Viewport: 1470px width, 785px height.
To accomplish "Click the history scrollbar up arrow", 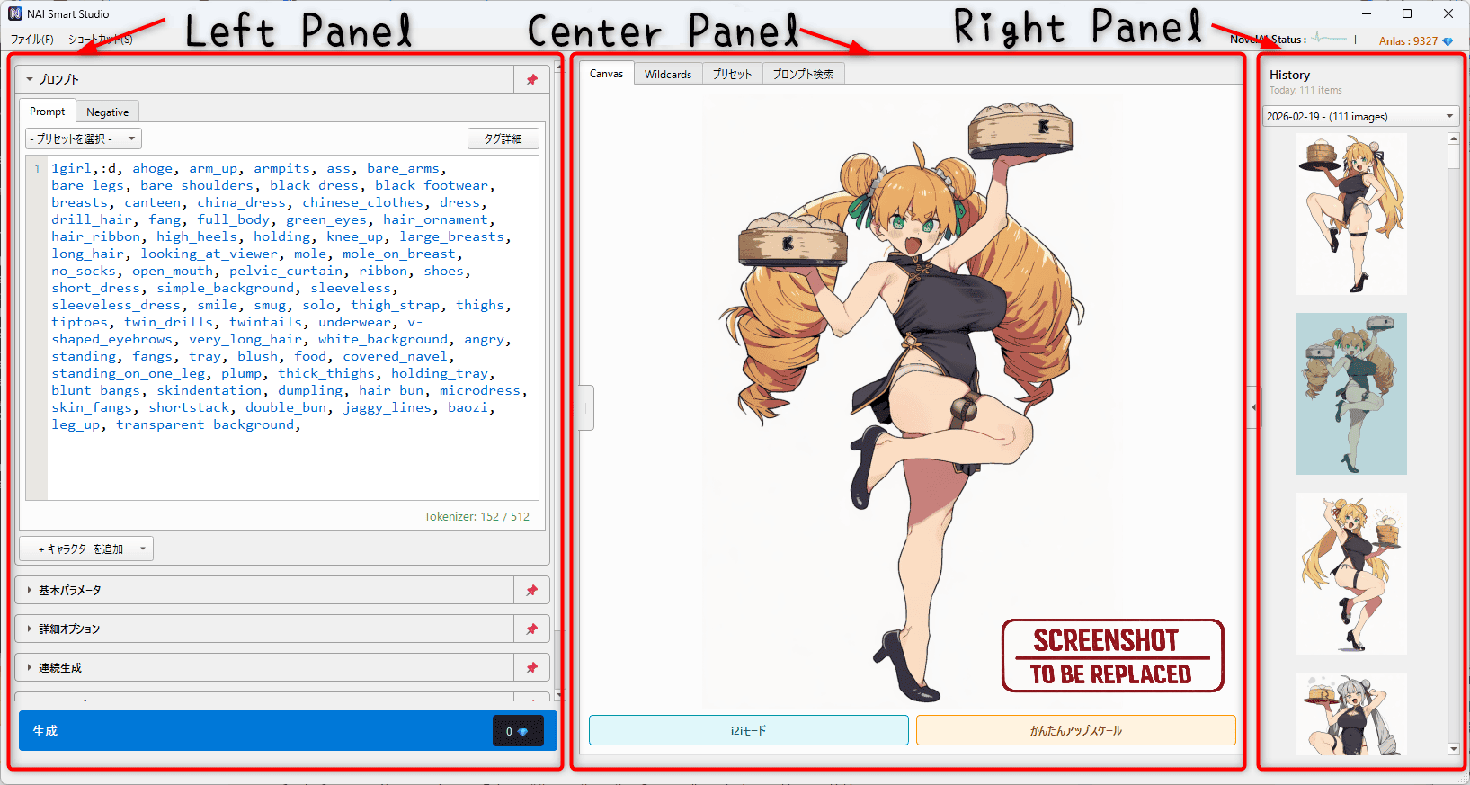I will click(1454, 138).
